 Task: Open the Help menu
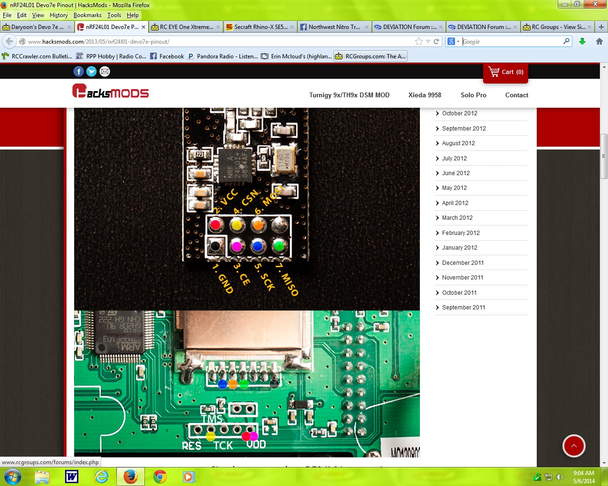133,15
